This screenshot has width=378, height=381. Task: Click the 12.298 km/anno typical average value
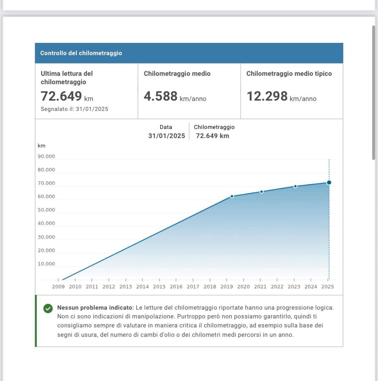coord(281,96)
